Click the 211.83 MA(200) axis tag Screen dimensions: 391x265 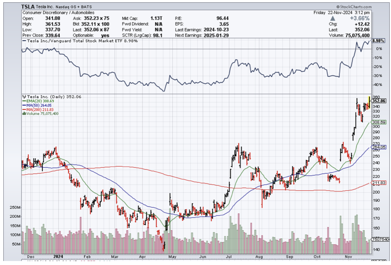(x=379, y=183)
